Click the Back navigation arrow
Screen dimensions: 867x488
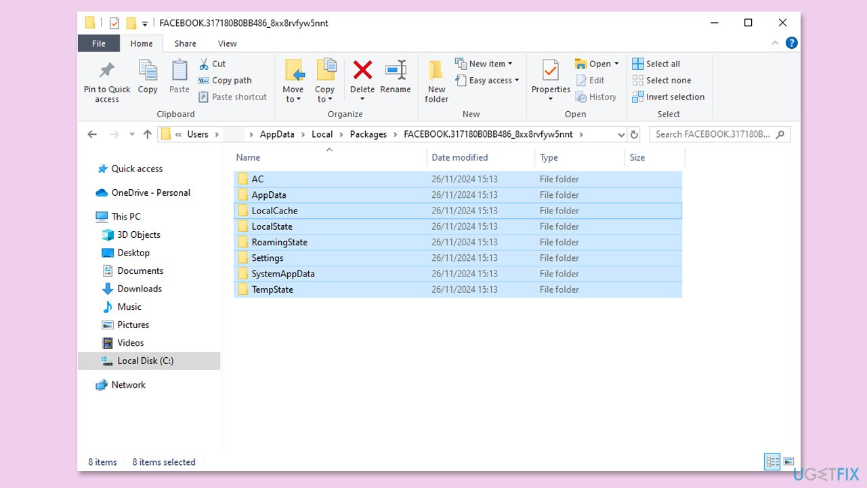[x=92, y=134]
